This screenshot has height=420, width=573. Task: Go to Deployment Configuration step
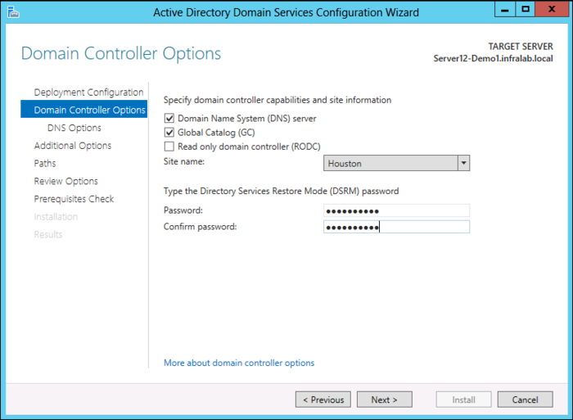pos(88,93)
